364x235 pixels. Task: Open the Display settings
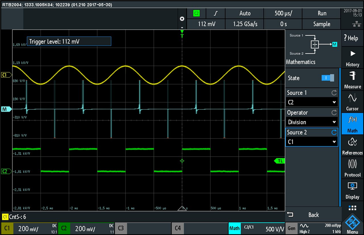(x=352, y=190)
